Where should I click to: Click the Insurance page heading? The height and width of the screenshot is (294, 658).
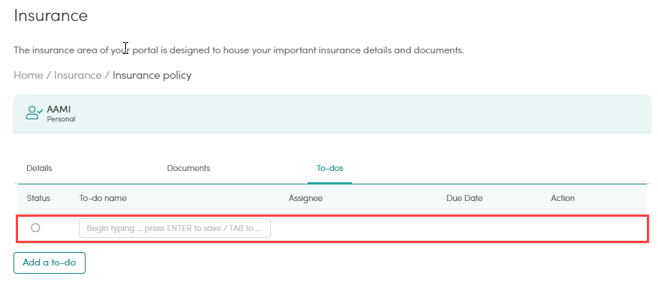51,16
